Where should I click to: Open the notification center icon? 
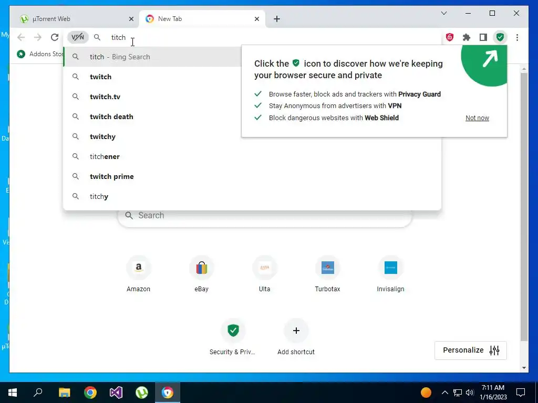tap(521, 393)
